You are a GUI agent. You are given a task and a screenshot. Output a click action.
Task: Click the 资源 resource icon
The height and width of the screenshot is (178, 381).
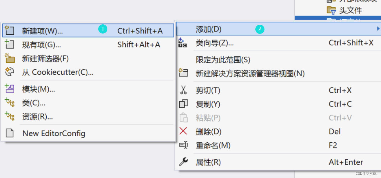pos(9,117)
